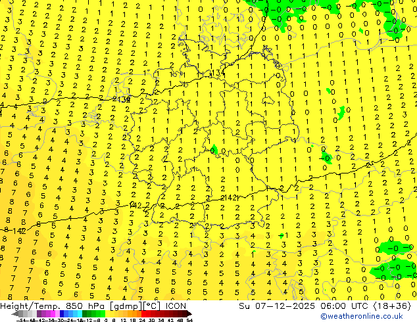Click the '134' height contour label
417x322 pixels.
tap(218, 73)
